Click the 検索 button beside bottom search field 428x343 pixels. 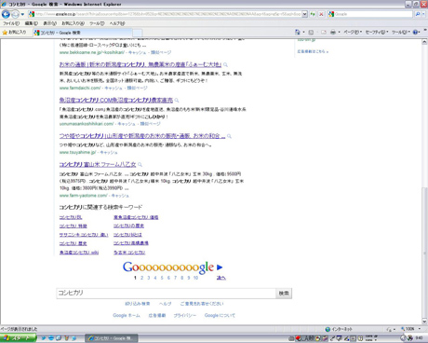pyautogui.click(x=284, y=294)
